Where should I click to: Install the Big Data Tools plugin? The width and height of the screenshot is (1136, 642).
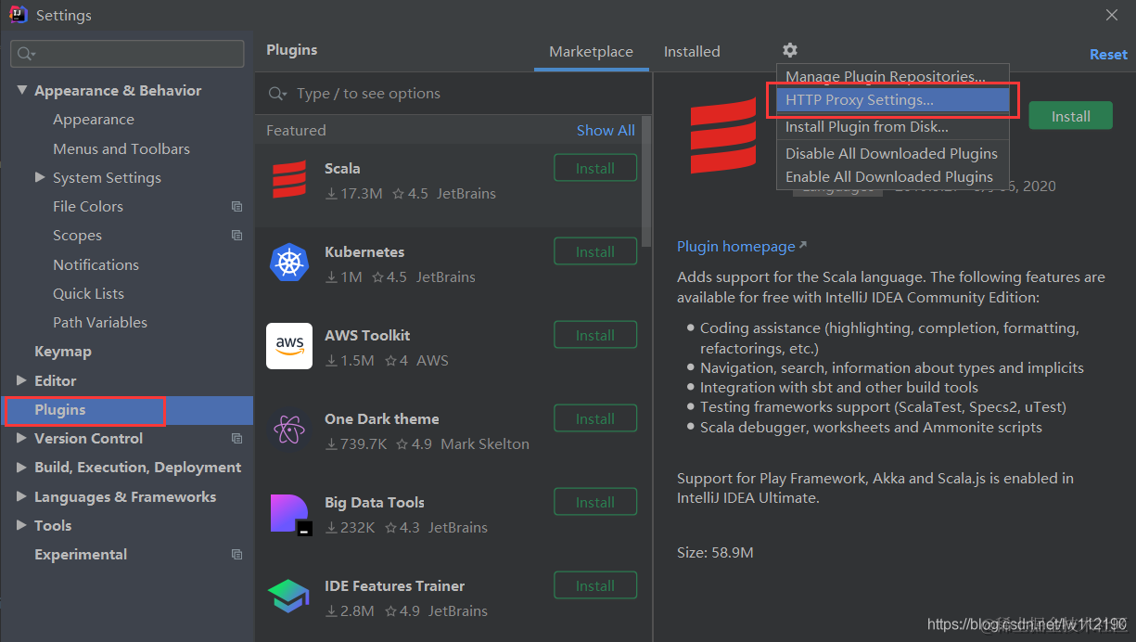pos(595,503)
